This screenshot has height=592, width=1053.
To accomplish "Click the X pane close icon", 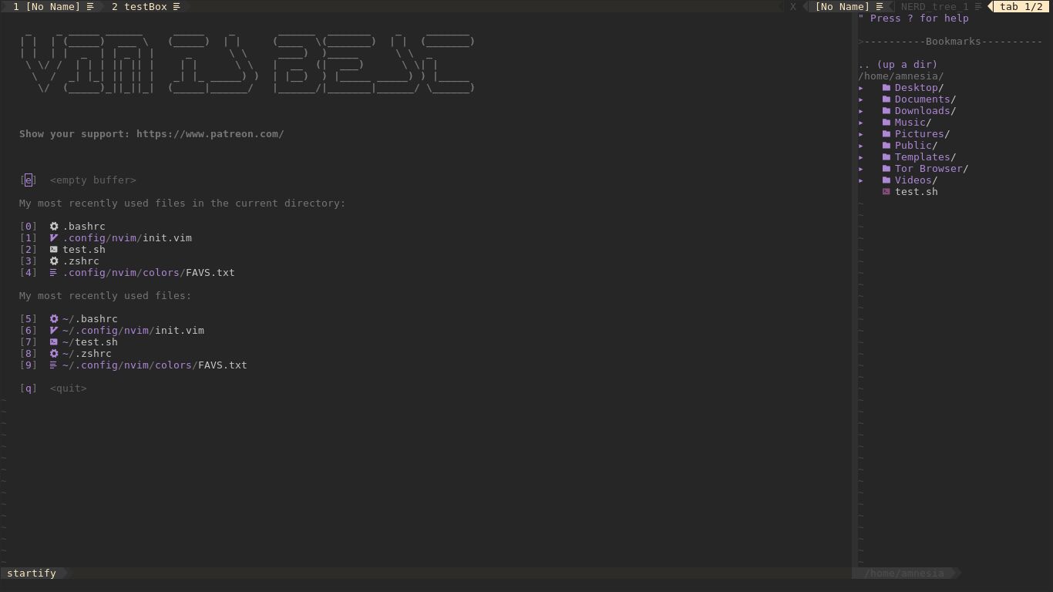I will click(792, 6).
